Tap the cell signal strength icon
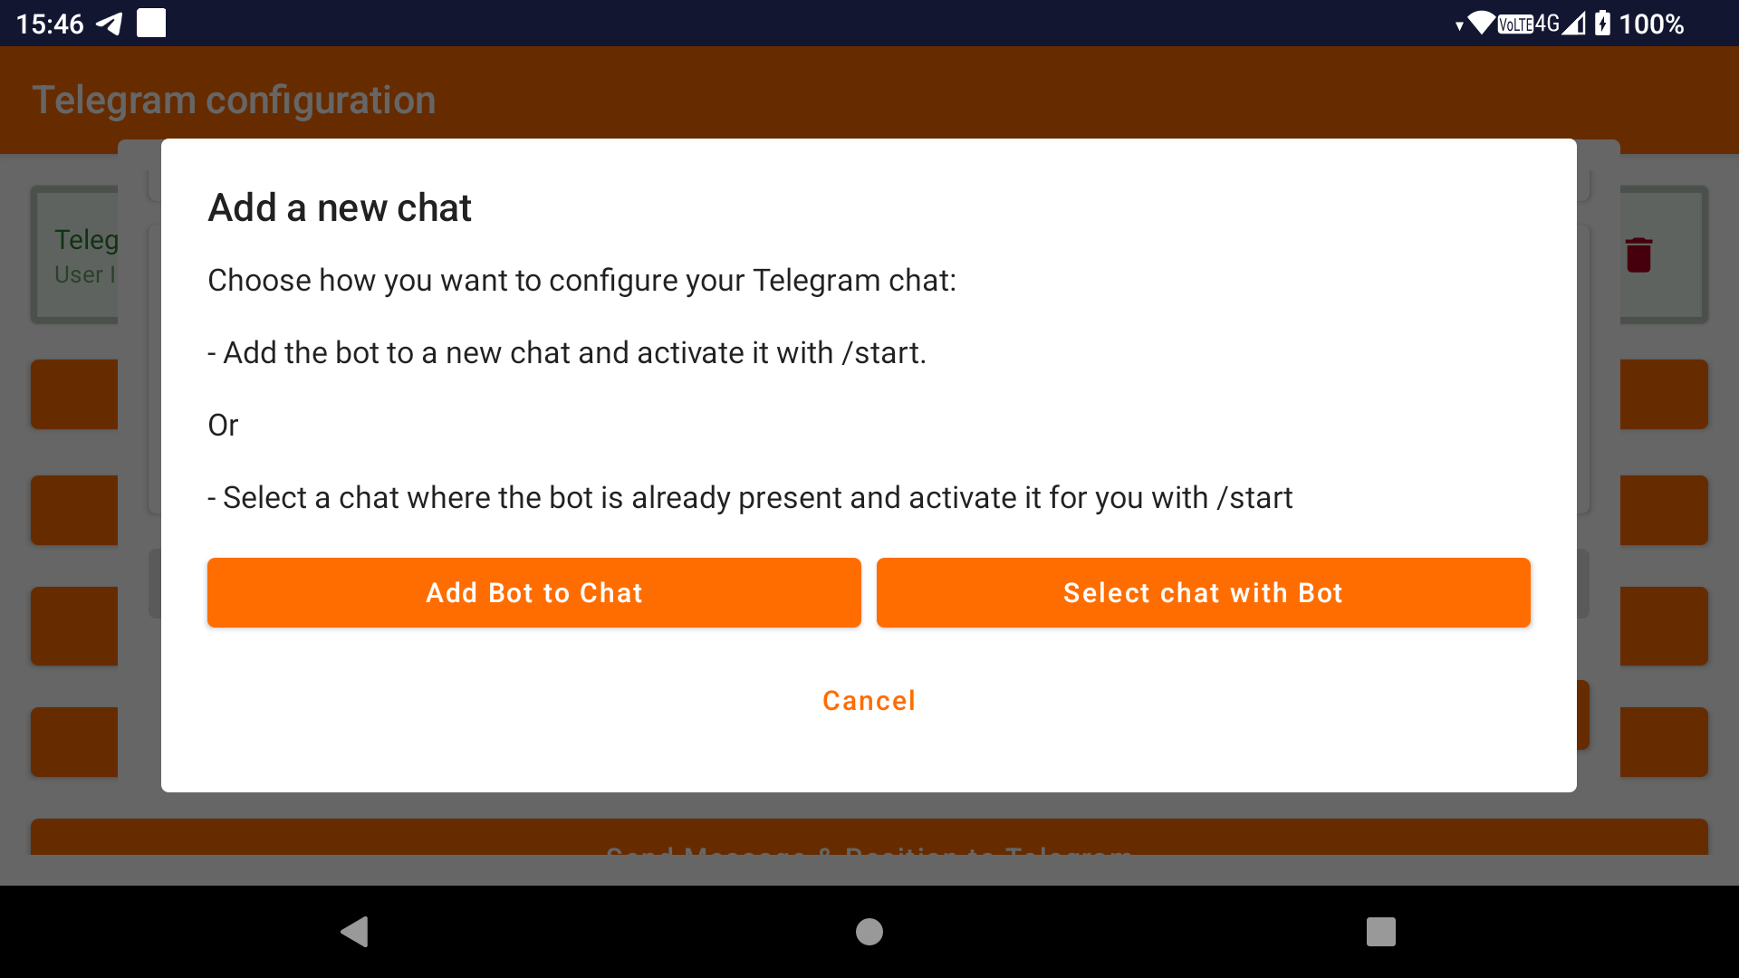 click(x=1575, y=23)
